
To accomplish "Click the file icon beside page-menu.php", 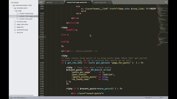I will tap(15, 24).
